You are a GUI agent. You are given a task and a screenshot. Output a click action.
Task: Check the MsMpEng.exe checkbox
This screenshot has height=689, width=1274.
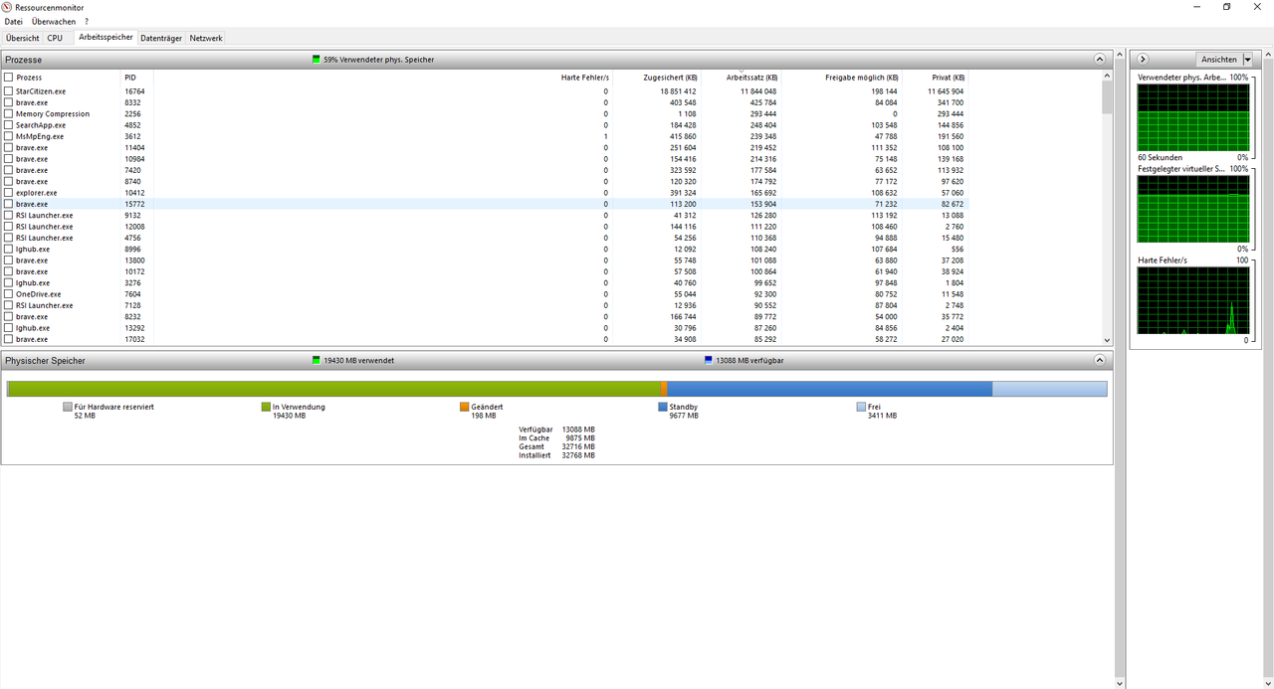click(x=9, y=136)
